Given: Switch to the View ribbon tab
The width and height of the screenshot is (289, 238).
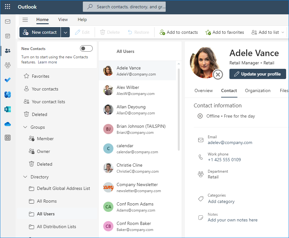Looking at the screenshot, I should click(63, 19).
